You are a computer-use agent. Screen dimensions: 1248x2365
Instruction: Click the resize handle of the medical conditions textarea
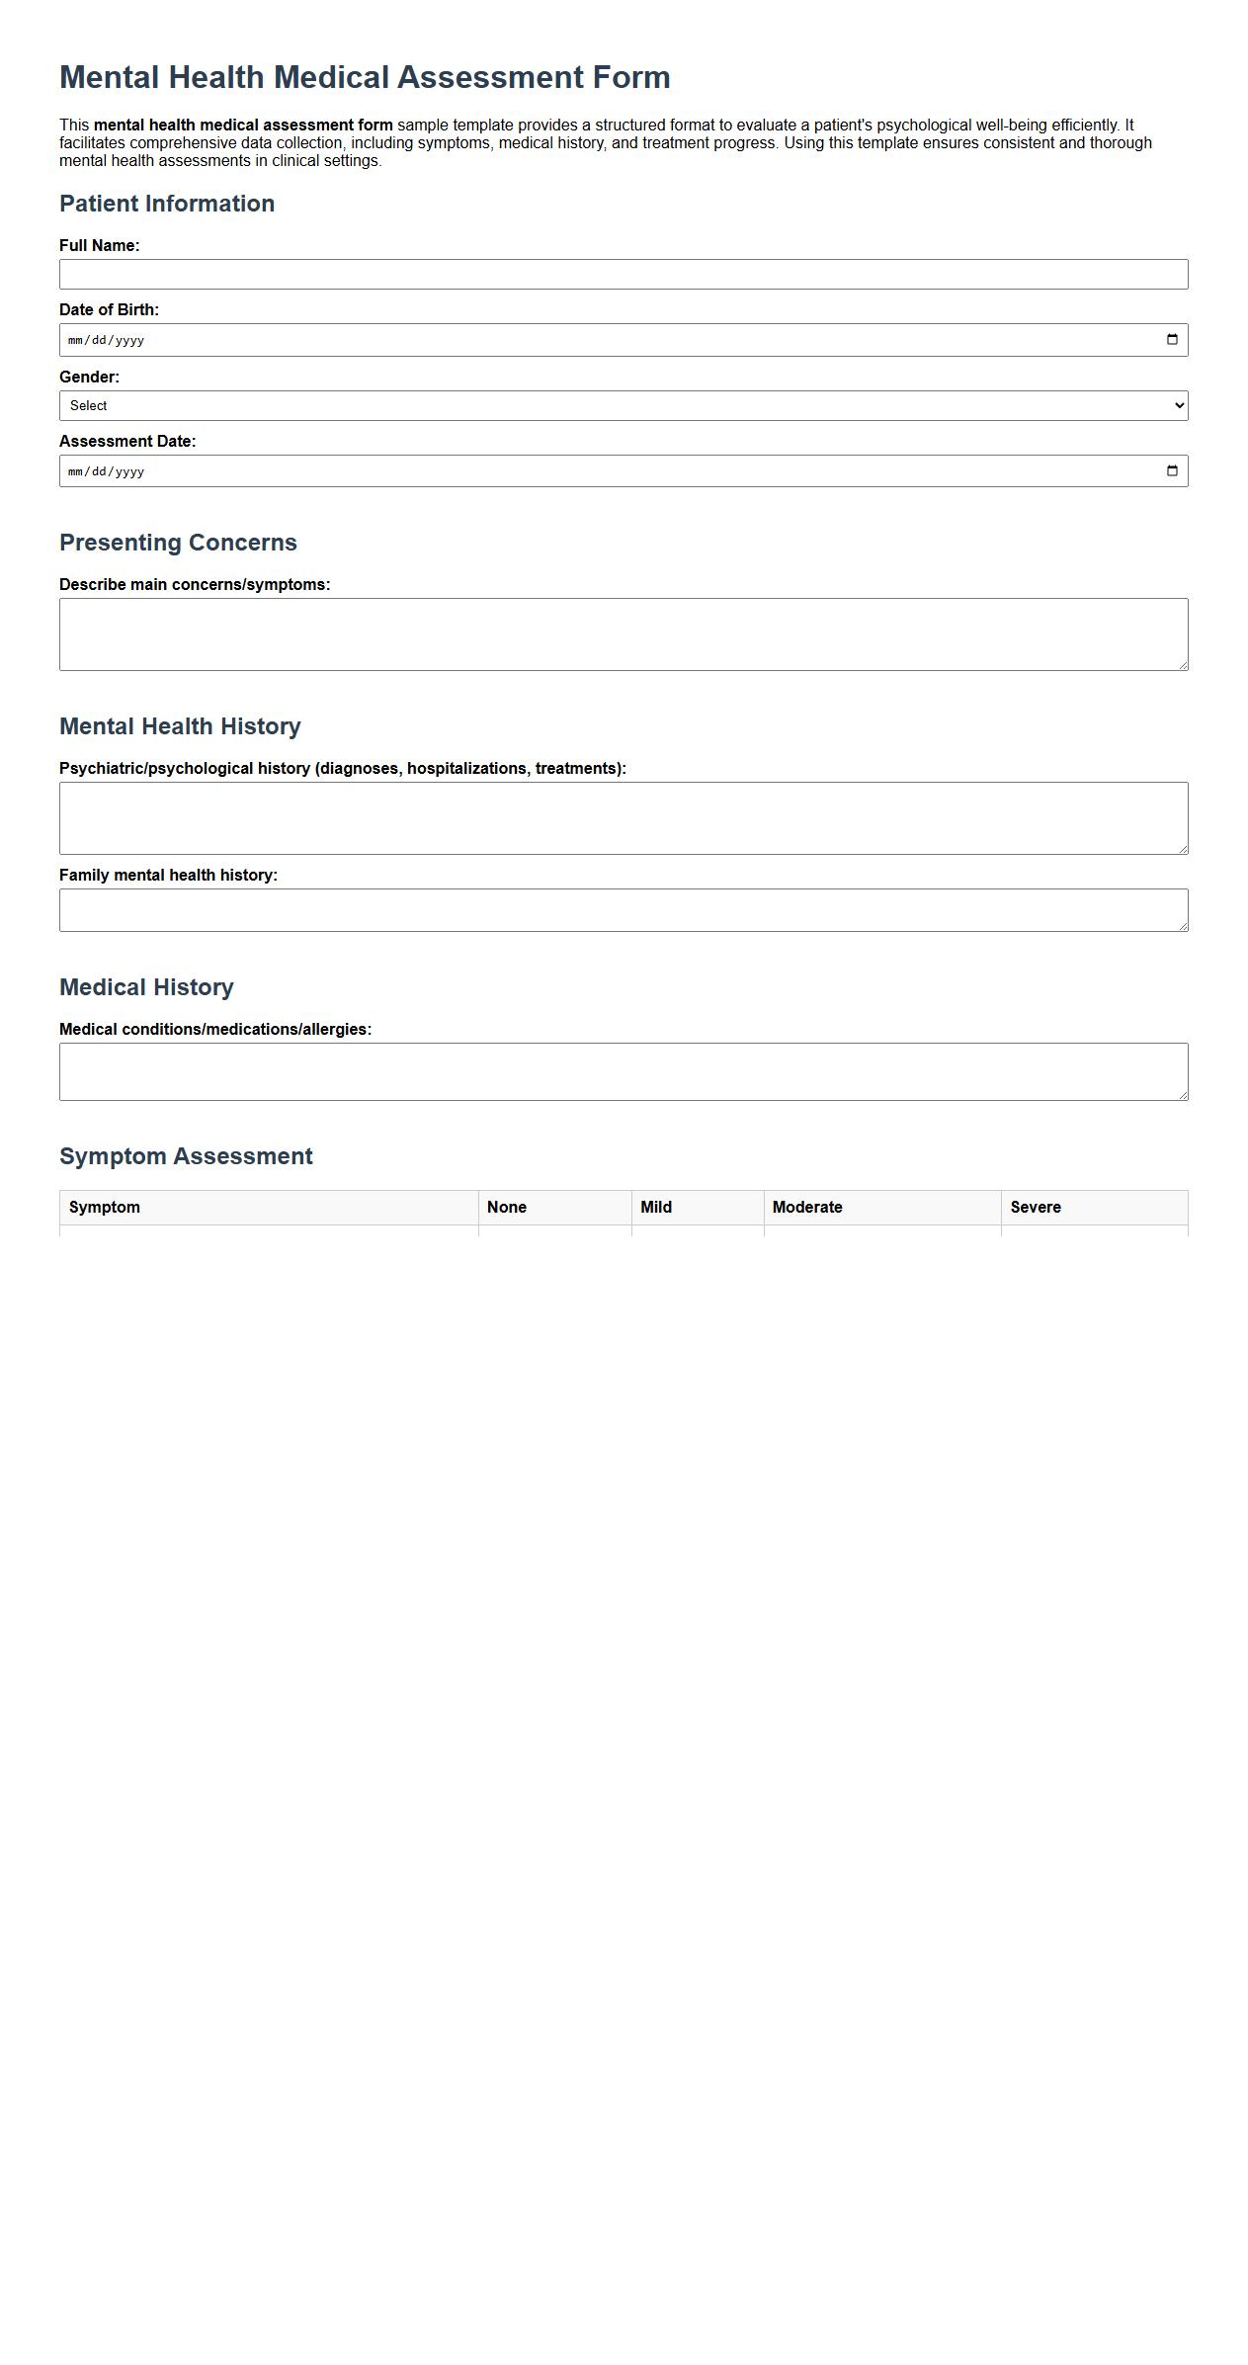click(1182, 1093)
